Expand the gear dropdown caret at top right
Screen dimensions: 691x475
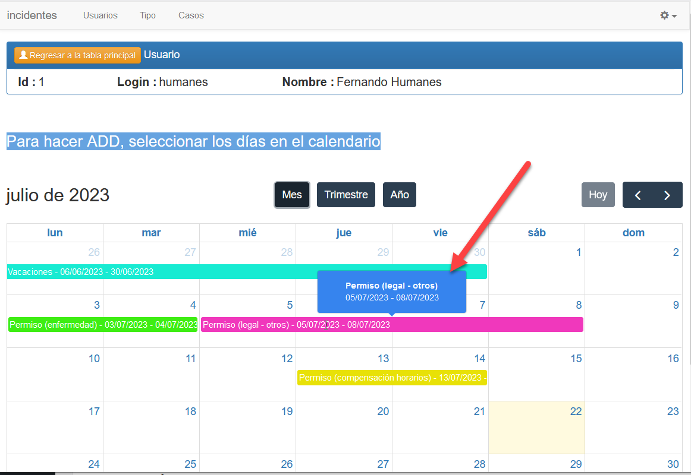(673, 16)
